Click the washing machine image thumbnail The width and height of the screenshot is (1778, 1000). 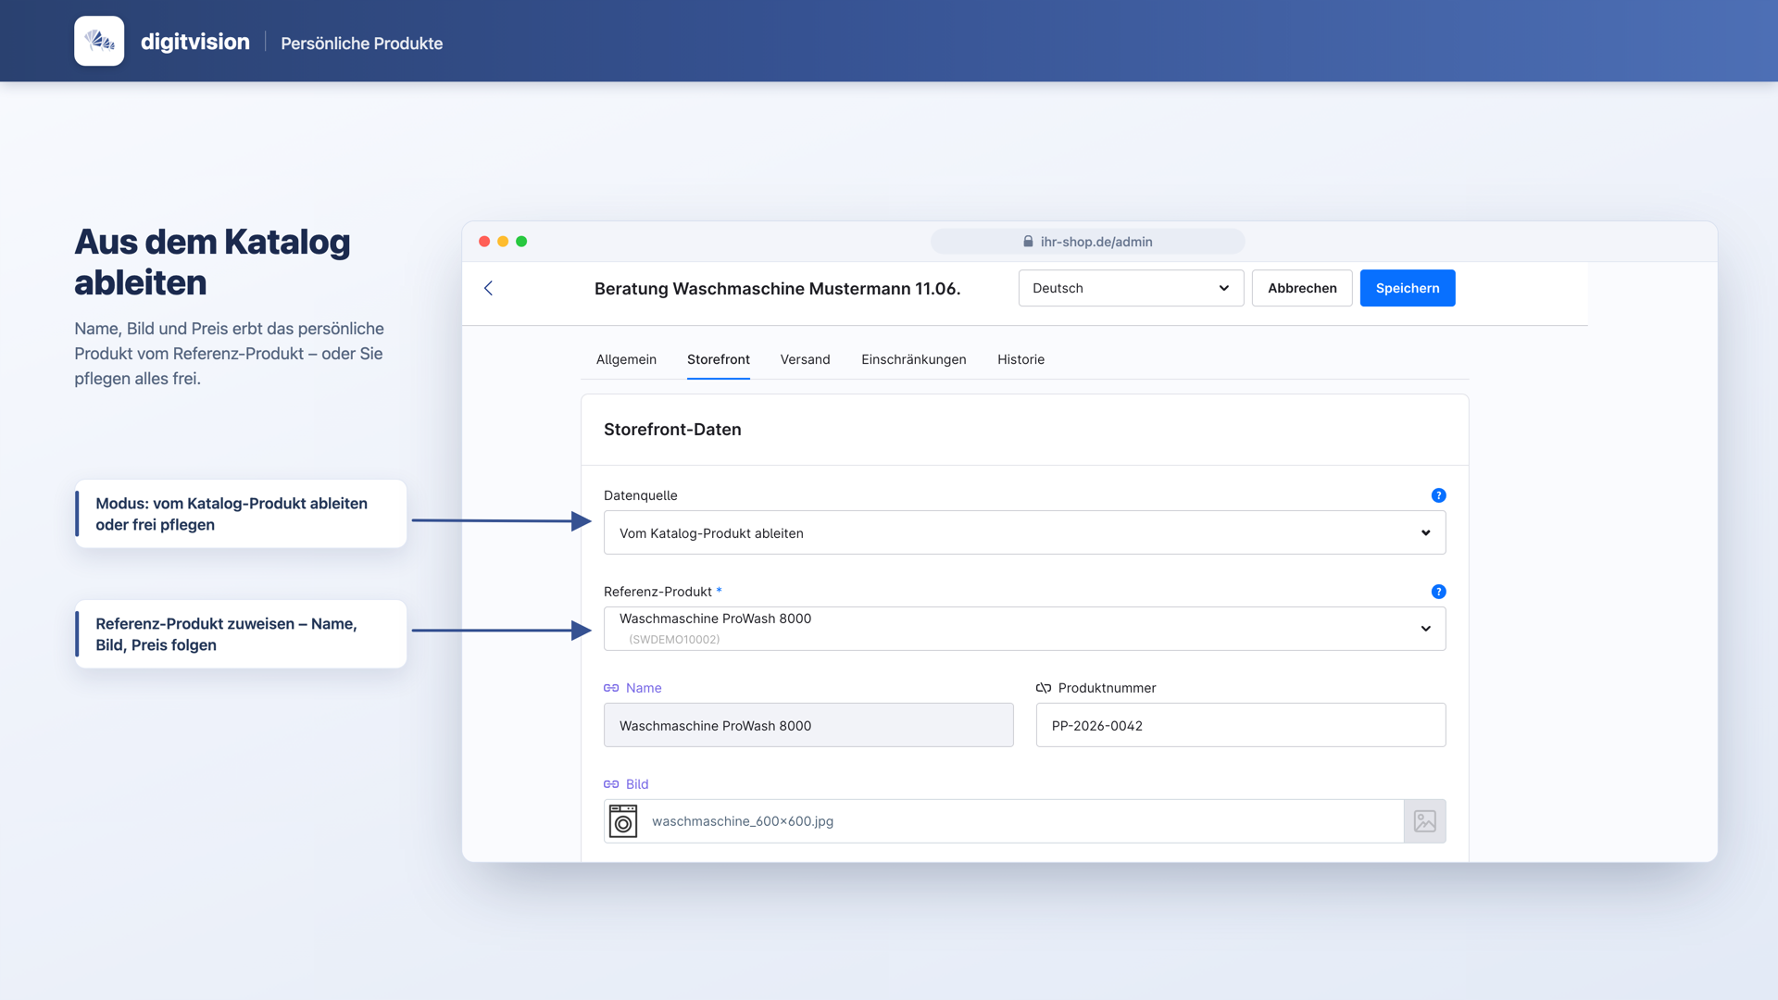(x=623, y=821)
